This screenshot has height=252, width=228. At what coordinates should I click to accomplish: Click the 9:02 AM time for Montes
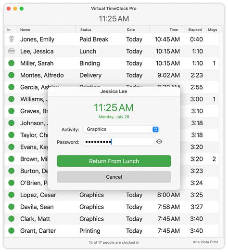tap(168, 75)
